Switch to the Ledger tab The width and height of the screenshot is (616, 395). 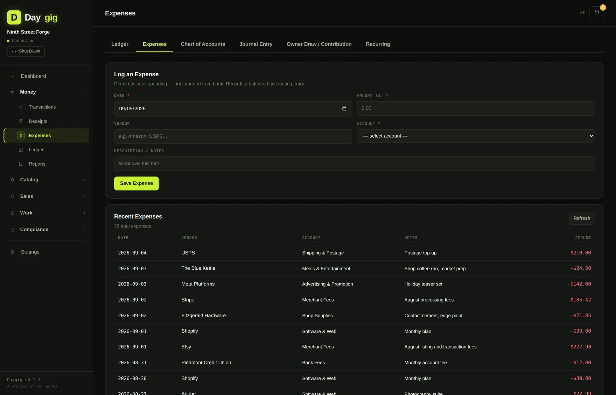tap(120, 44)
